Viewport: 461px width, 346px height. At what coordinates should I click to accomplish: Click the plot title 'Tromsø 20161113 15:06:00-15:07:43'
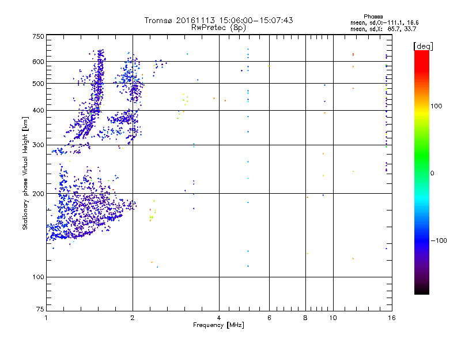tap(218, 20)
